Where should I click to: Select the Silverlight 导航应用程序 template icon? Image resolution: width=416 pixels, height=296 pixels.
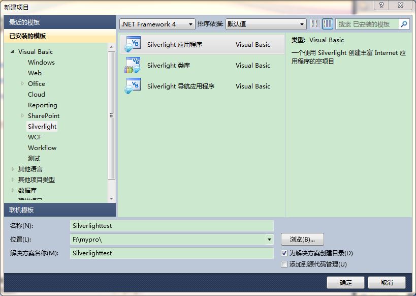pyautogui.click(x=132, y=86)
